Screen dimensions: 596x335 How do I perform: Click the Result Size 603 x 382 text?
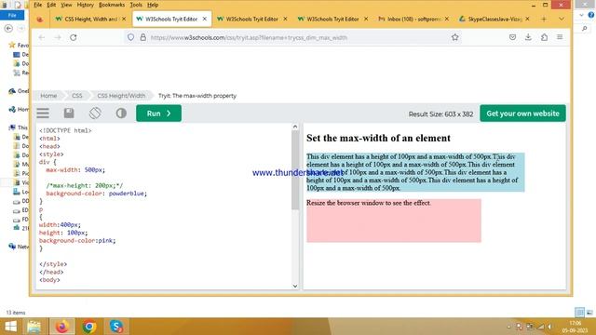click(x=440, y=114)
